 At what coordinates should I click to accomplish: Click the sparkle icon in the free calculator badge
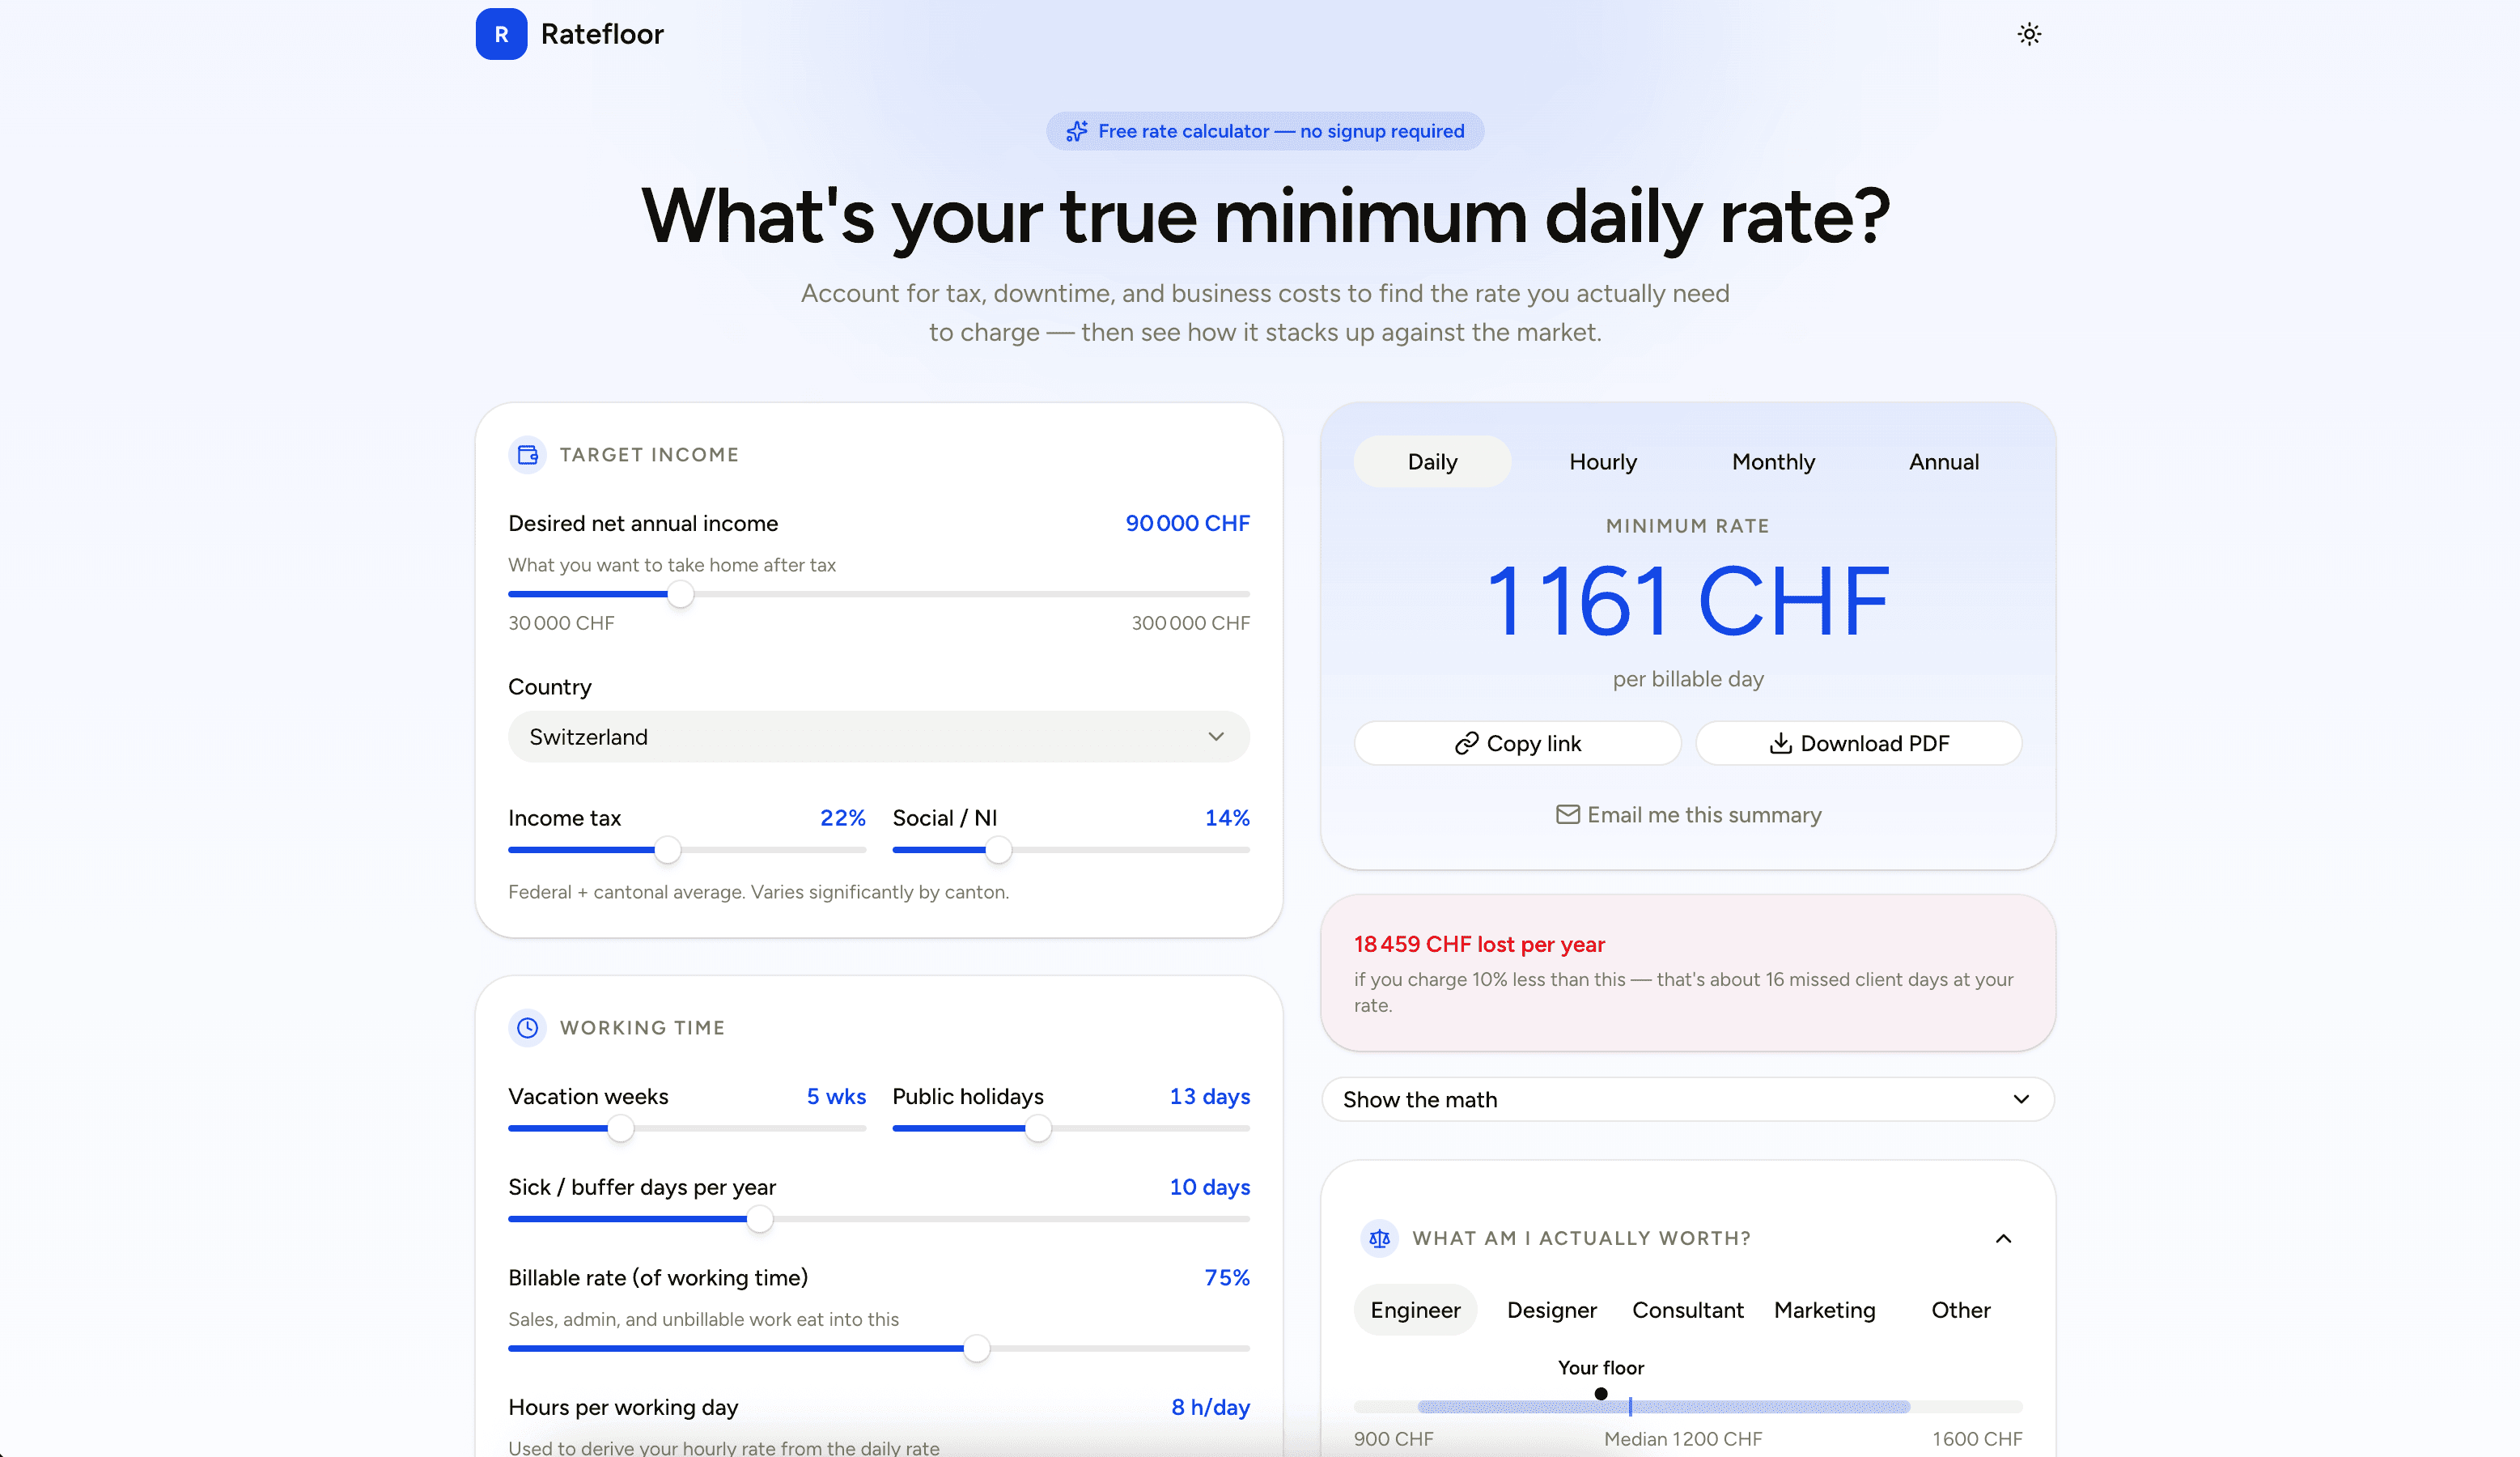1076,131
